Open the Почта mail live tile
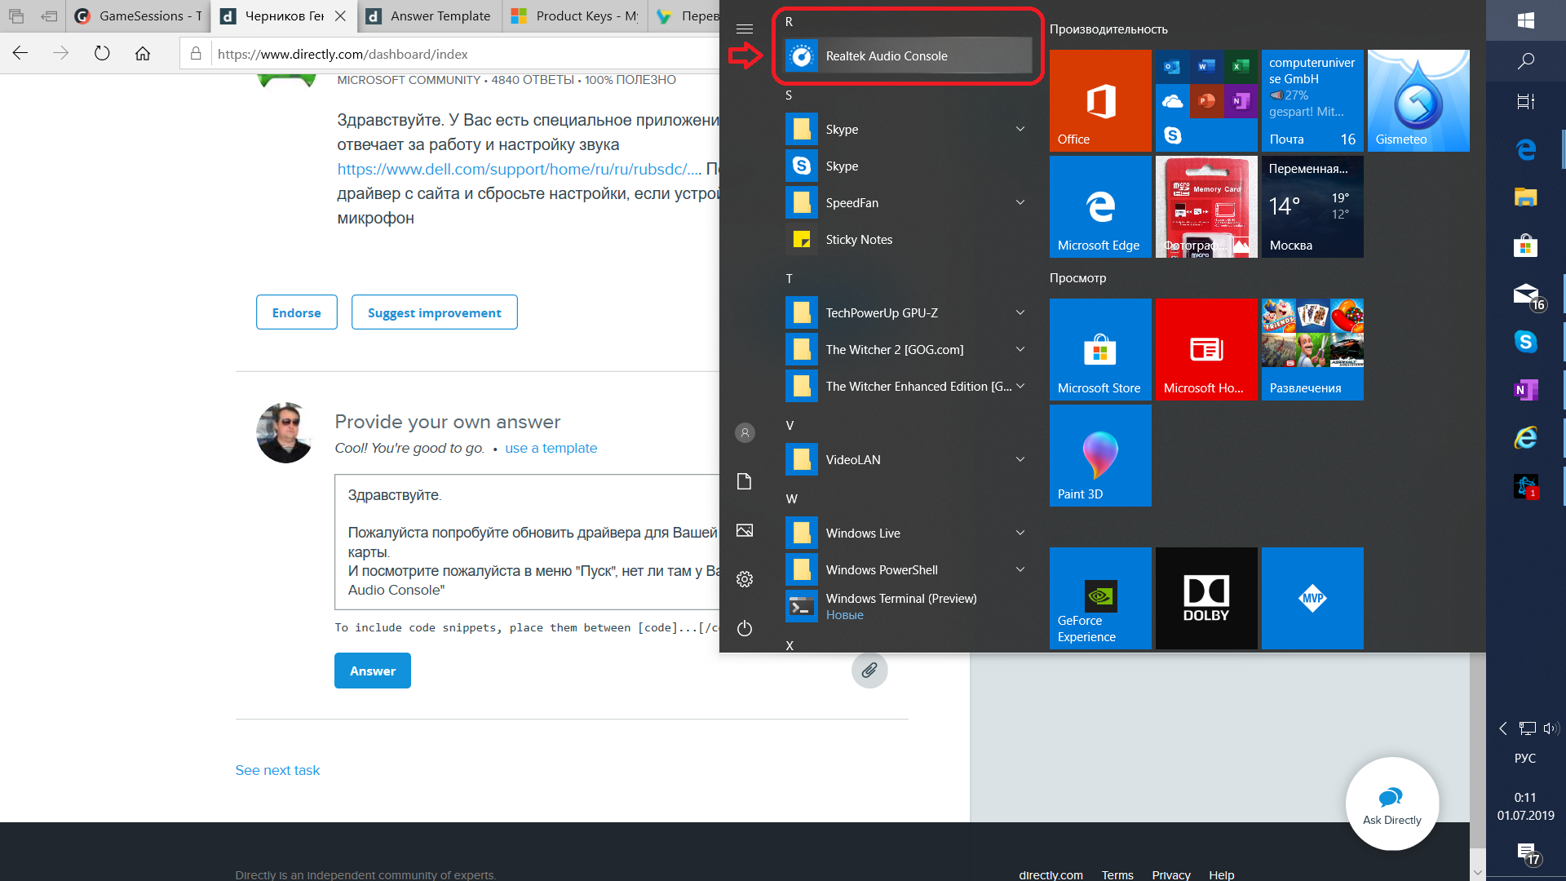This screenshot has width=1566, height=881. click(x=1312, y=100)
